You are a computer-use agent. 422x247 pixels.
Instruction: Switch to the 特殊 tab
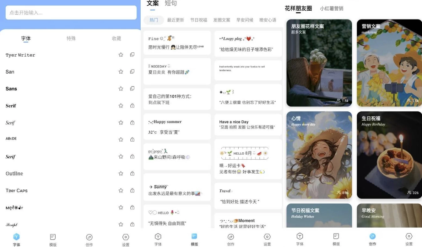pos(71,39)
